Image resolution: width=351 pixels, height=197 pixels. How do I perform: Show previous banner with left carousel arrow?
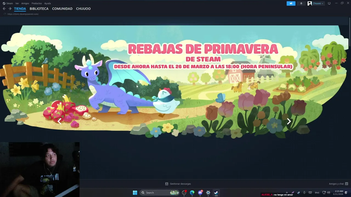60,121
